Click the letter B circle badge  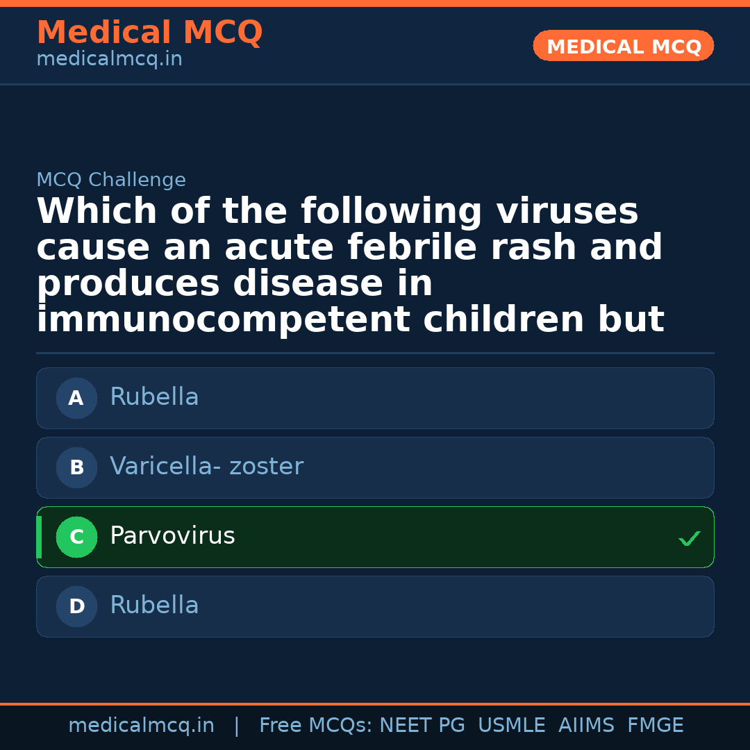(76, 468)
